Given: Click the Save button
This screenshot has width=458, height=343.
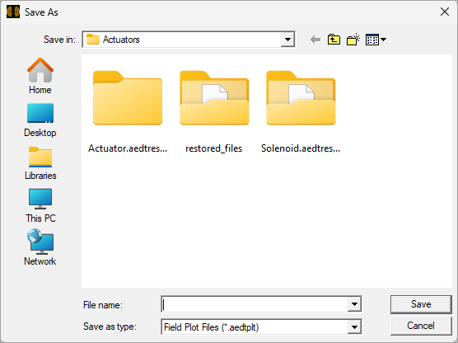Looking at the screenshot, I should [x=421, y=304].
